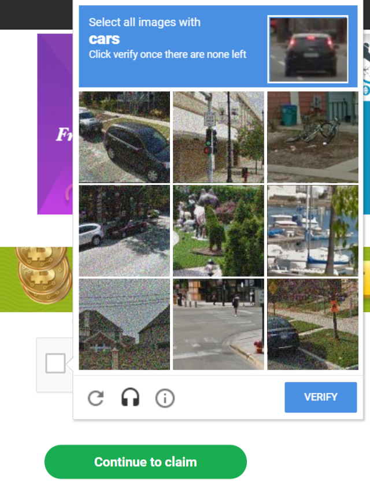The image size is (370, 490).
Task: Select the tile with pedestrian crossing street
Action: coord(219,324)
